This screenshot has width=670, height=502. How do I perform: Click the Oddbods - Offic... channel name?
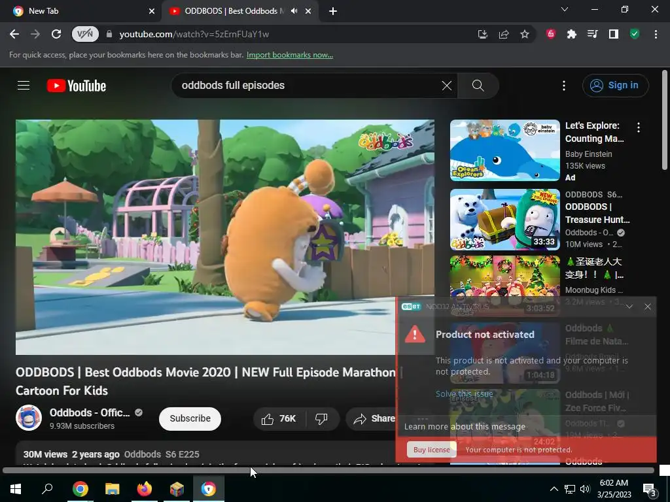coord(90,413)
